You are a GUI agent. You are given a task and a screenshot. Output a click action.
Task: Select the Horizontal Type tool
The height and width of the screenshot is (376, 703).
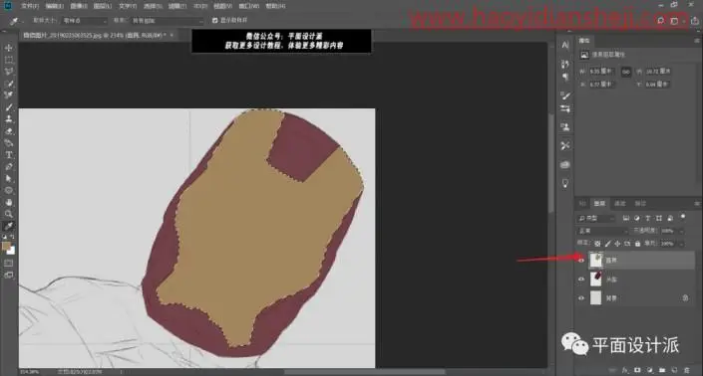[x=9, y=155]
